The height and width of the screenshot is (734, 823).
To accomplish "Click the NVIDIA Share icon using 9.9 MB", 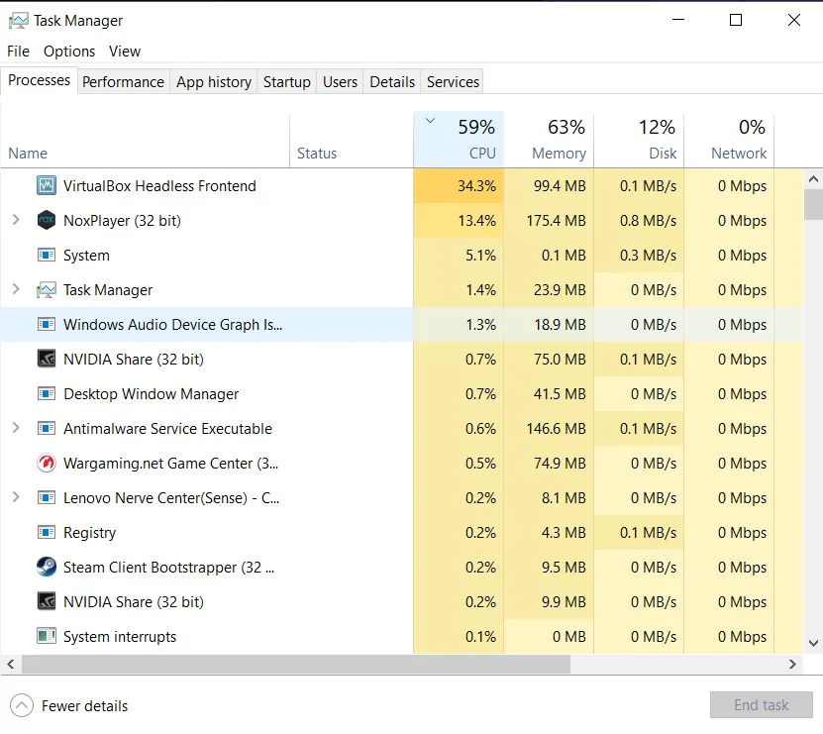I will 47,601.
